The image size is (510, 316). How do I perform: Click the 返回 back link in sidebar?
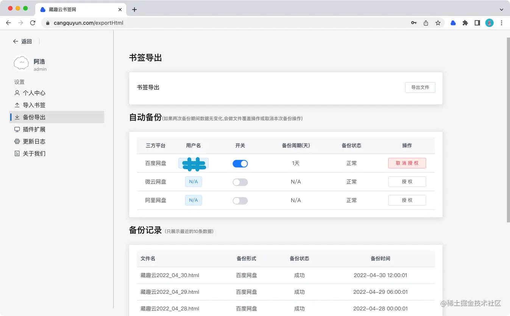(x=22, y=41)
